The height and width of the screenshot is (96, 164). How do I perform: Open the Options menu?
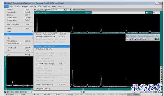pos(46,6)
